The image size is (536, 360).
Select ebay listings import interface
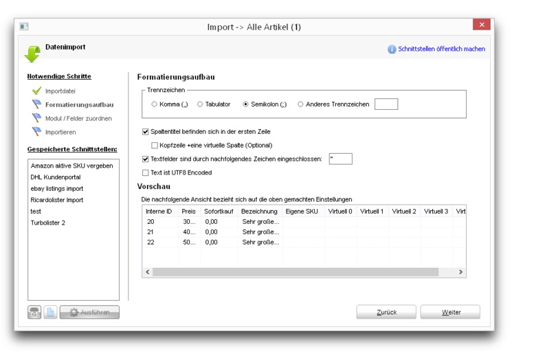click(57, 188)
